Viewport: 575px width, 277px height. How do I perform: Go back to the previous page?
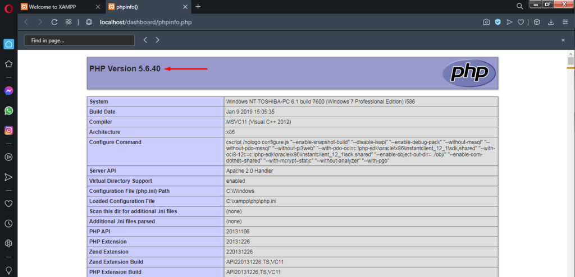pos(26,22)
